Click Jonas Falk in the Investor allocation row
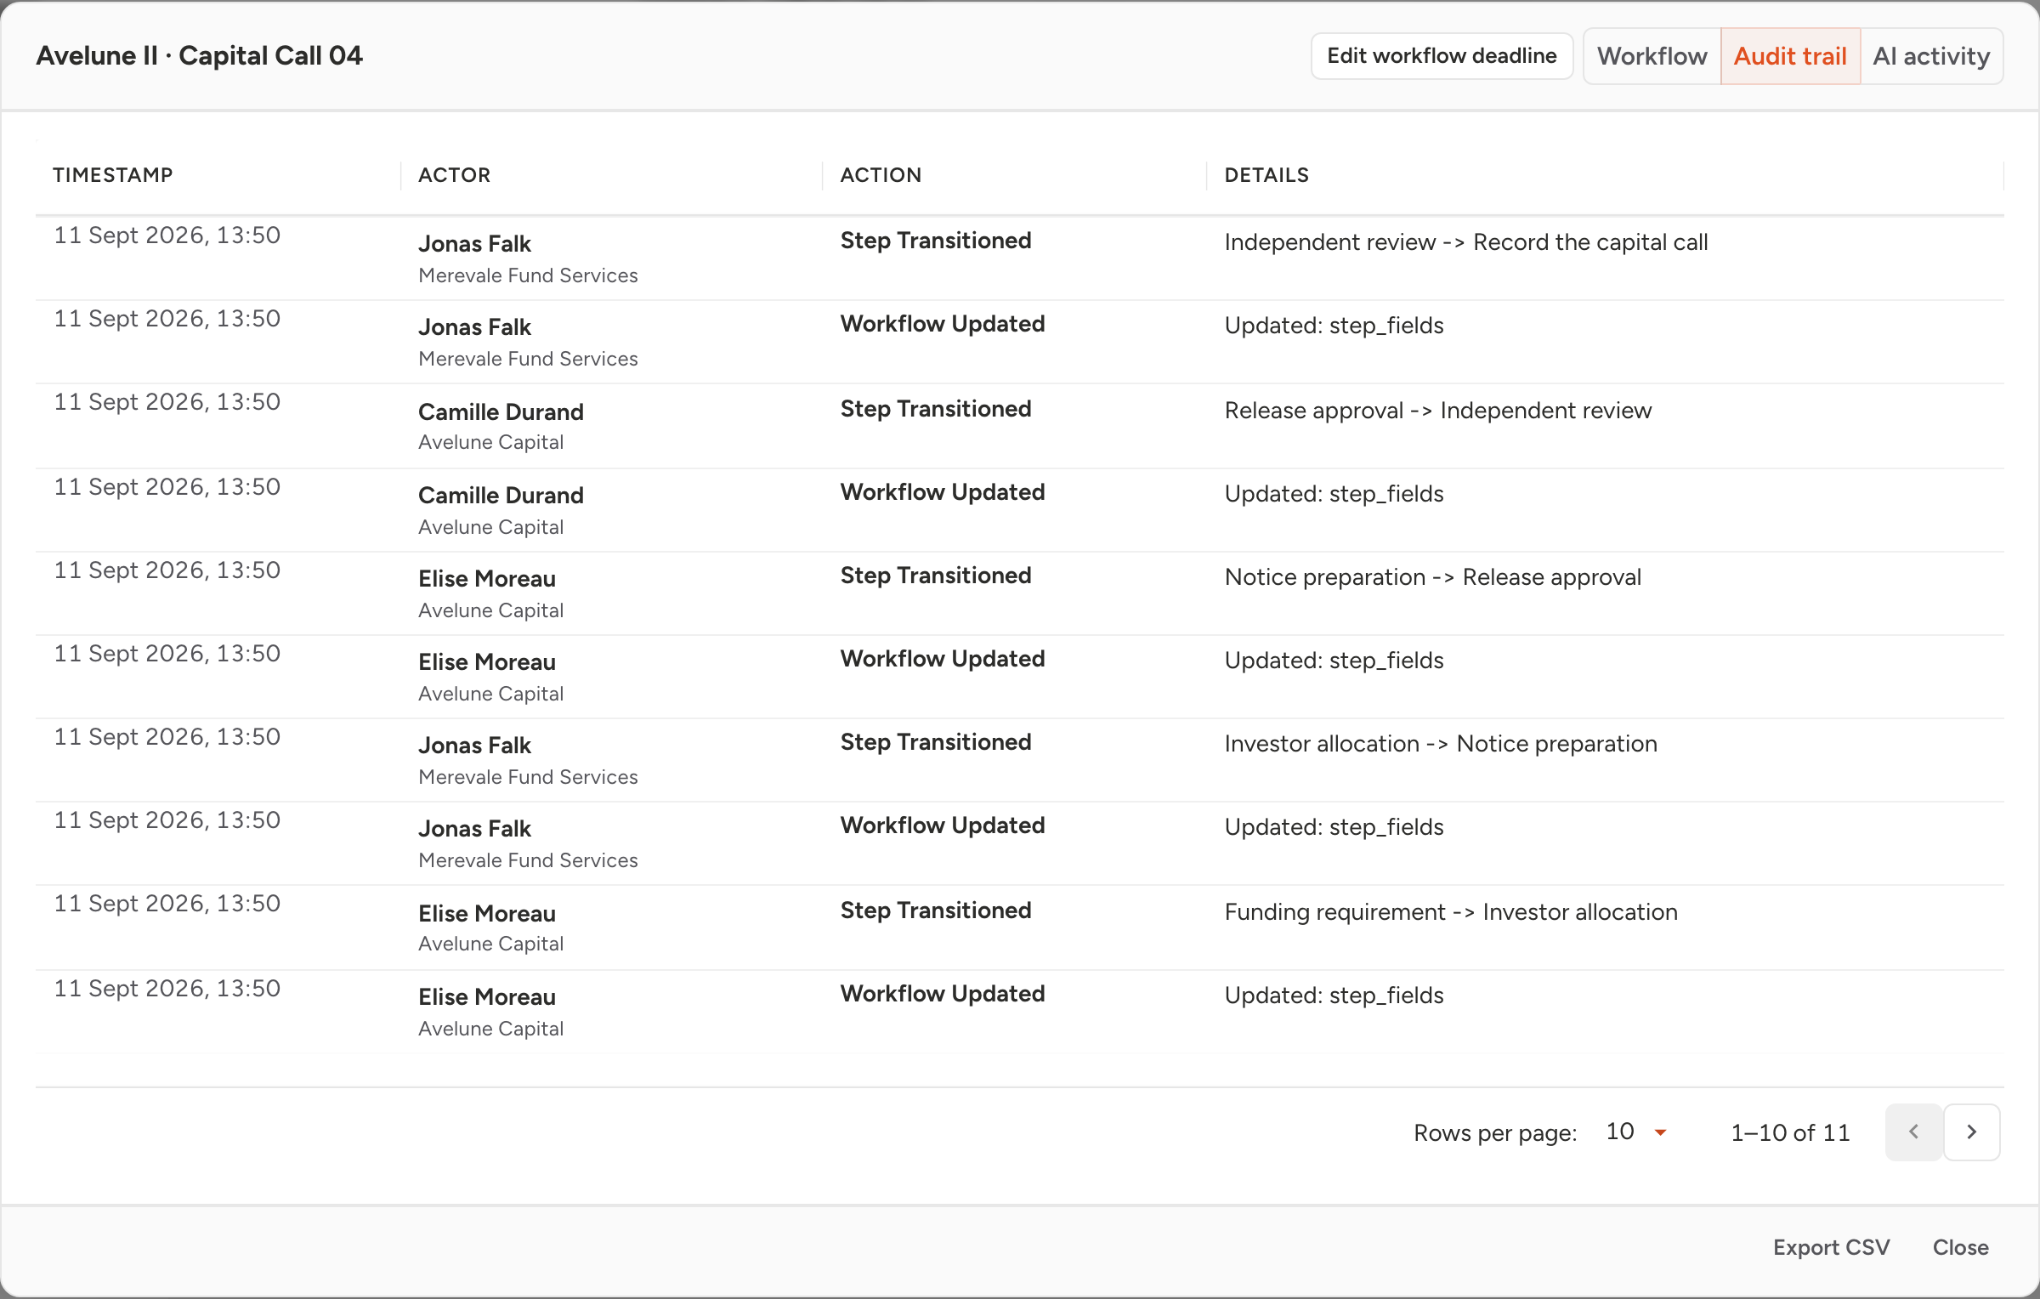The image size is (2040, 1299). tap(474, 746)
